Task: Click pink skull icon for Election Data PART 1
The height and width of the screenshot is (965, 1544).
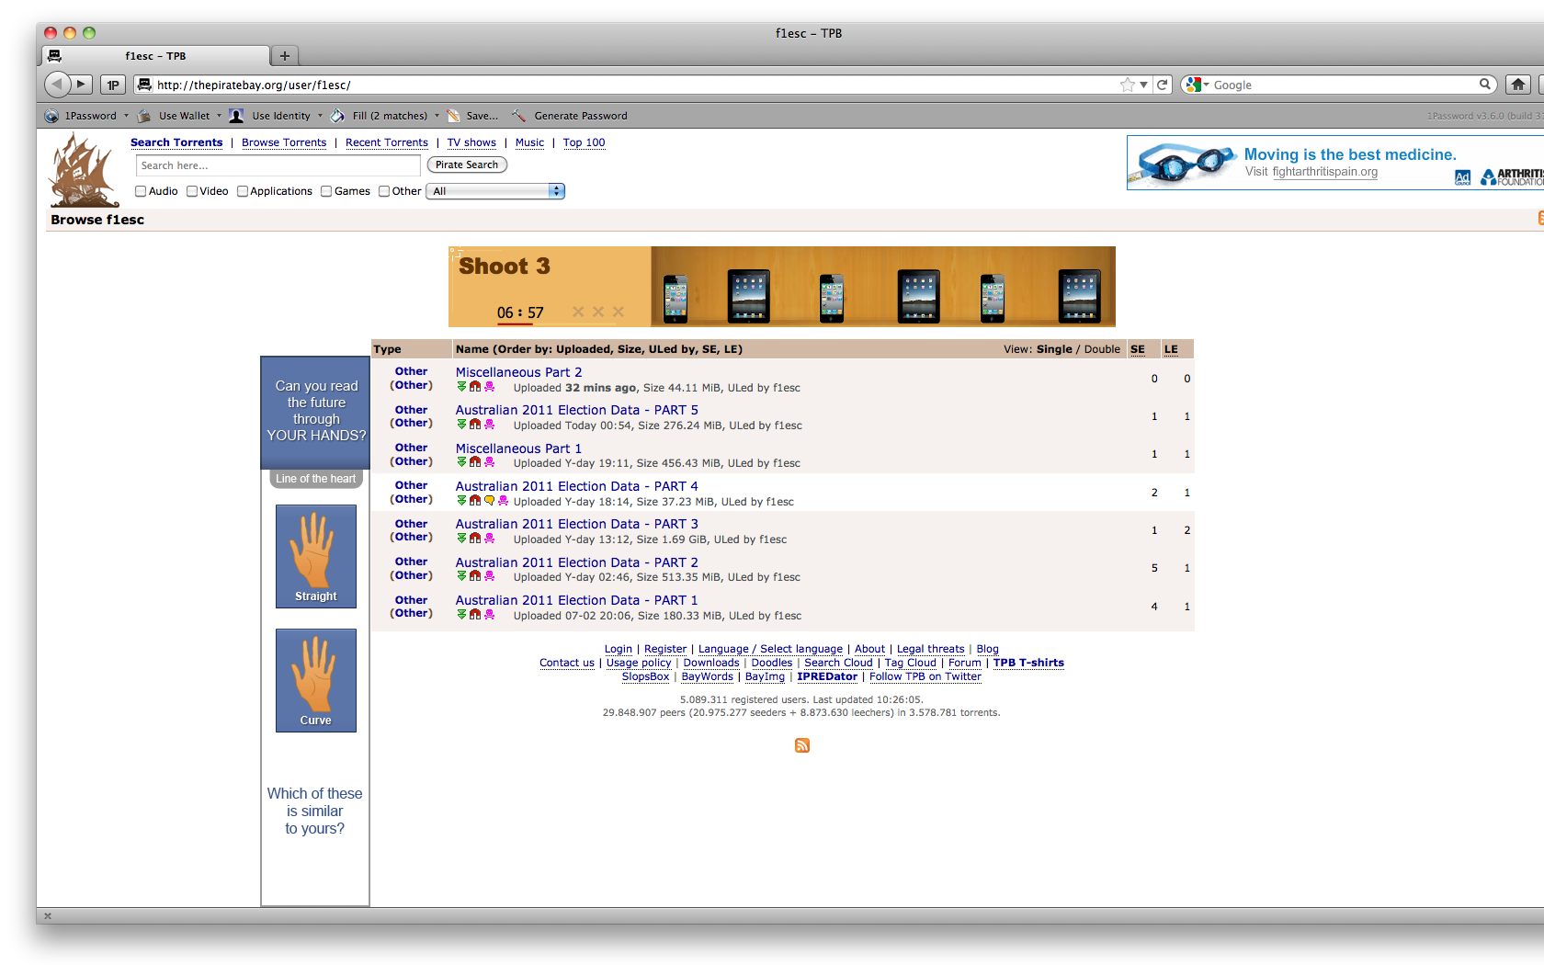Action: [489, 615]
